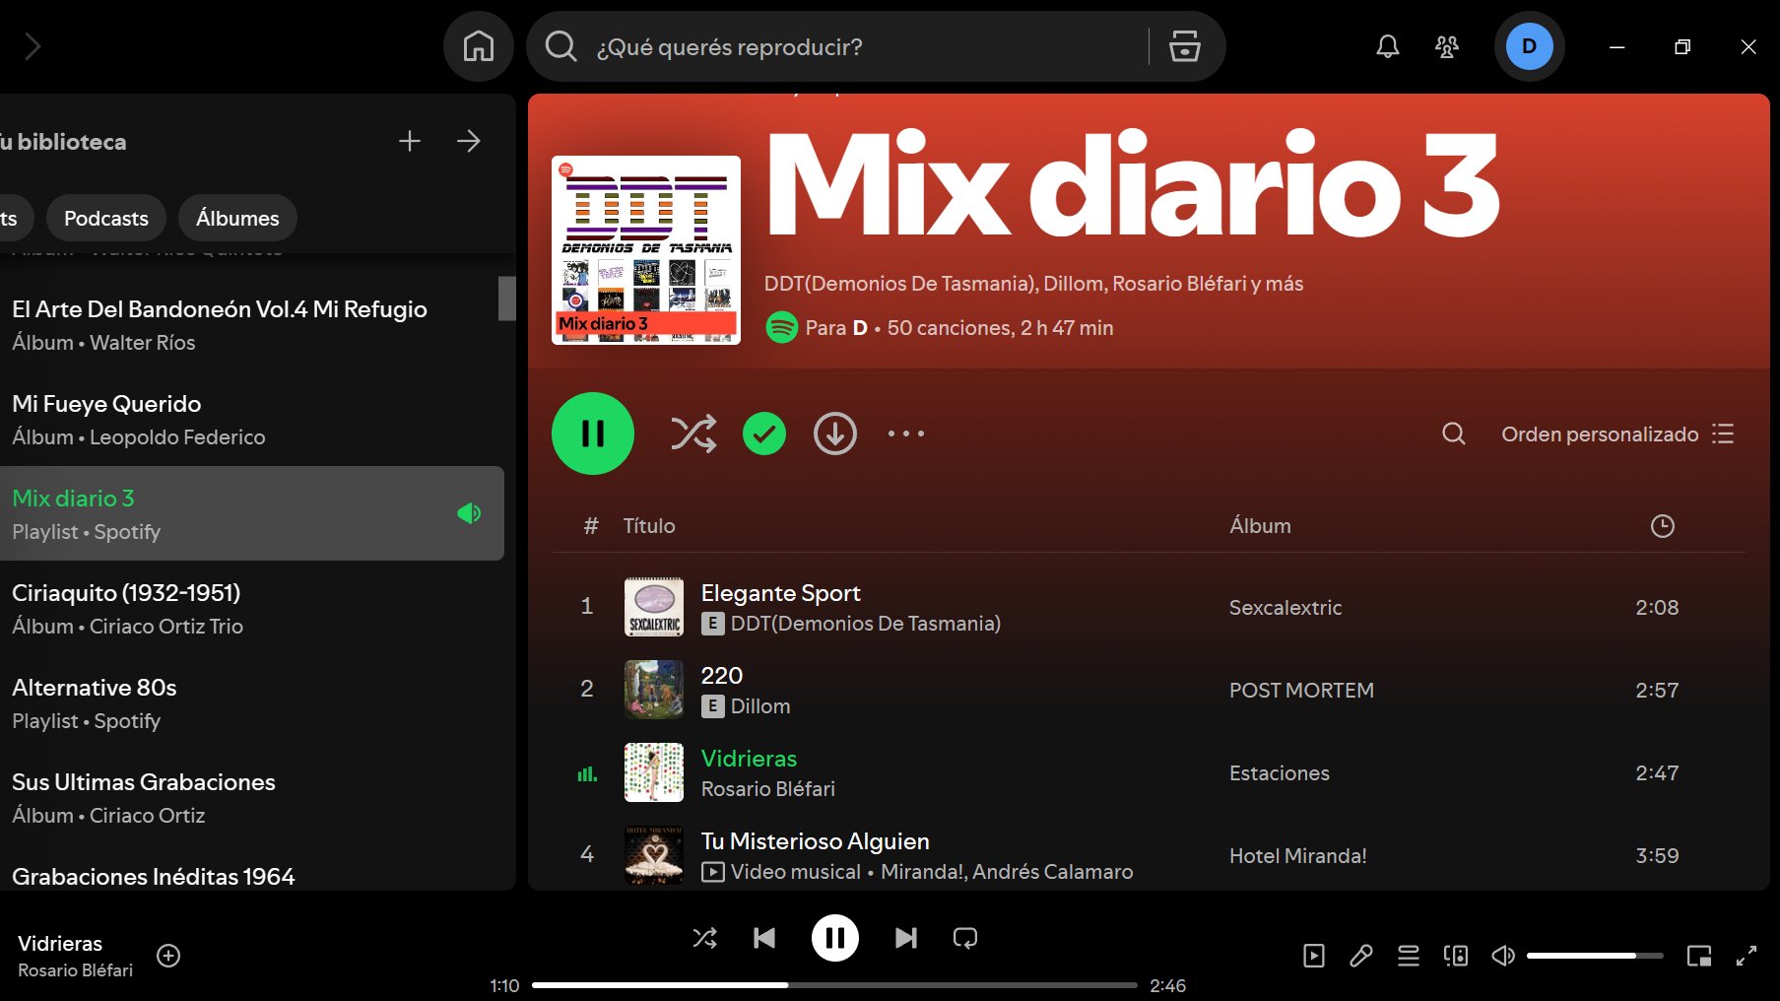Search within playlist magnifier icon

point(1454,434)
